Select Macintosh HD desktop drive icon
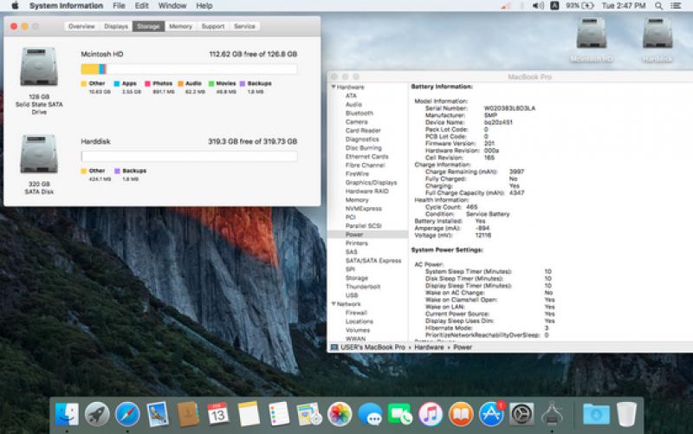693x434 pixels. tap(592, 34)
